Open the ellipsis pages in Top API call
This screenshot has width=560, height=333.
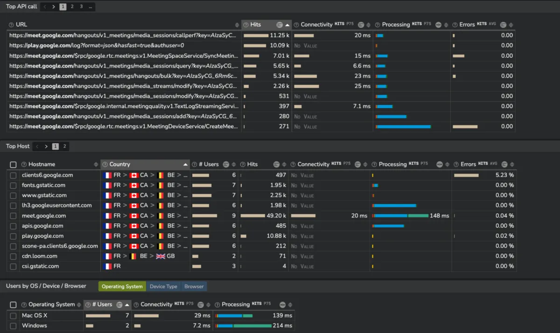[x=91, y=7]
